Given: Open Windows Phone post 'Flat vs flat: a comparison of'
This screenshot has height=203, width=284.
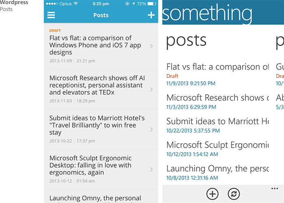Looking at the screenshot, I should click(218, 67).
